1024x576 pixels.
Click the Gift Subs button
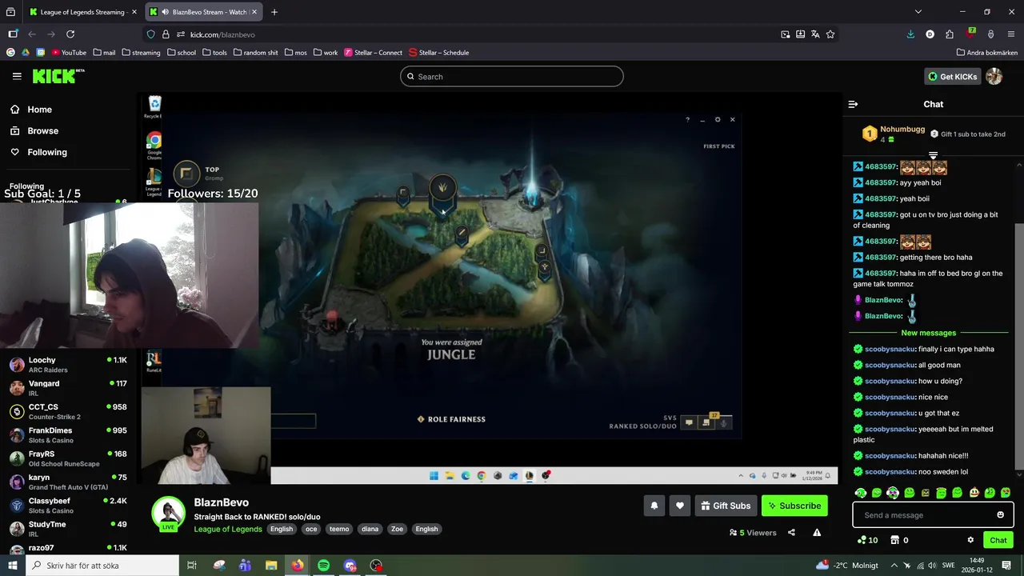[x=726, y=506]
